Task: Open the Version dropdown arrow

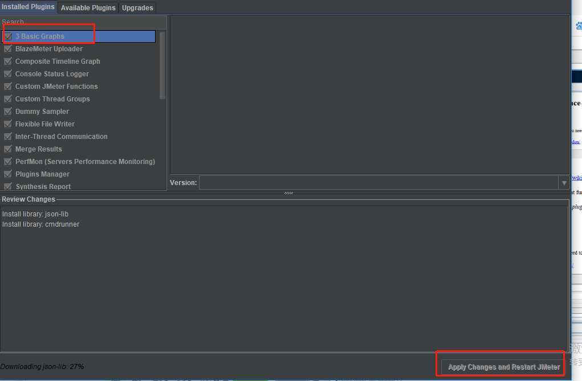Action: pos(564,183)
